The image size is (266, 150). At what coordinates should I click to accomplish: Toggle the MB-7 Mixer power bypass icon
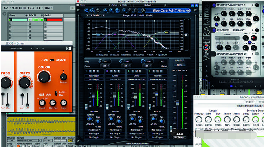86,11
